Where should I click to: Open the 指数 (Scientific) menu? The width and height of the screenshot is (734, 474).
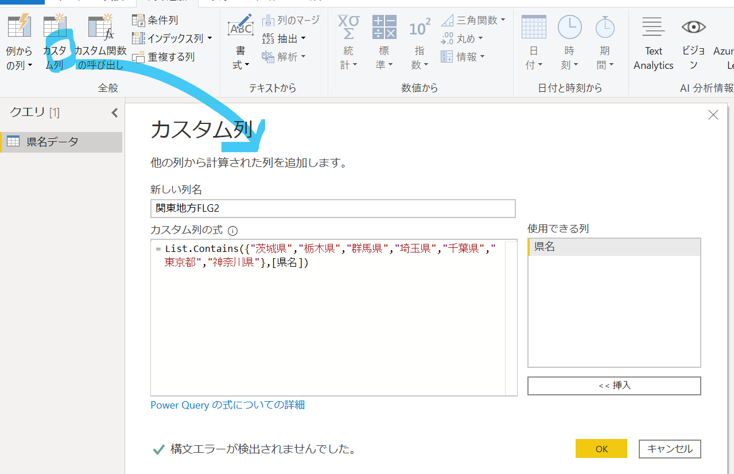point(420,43)
